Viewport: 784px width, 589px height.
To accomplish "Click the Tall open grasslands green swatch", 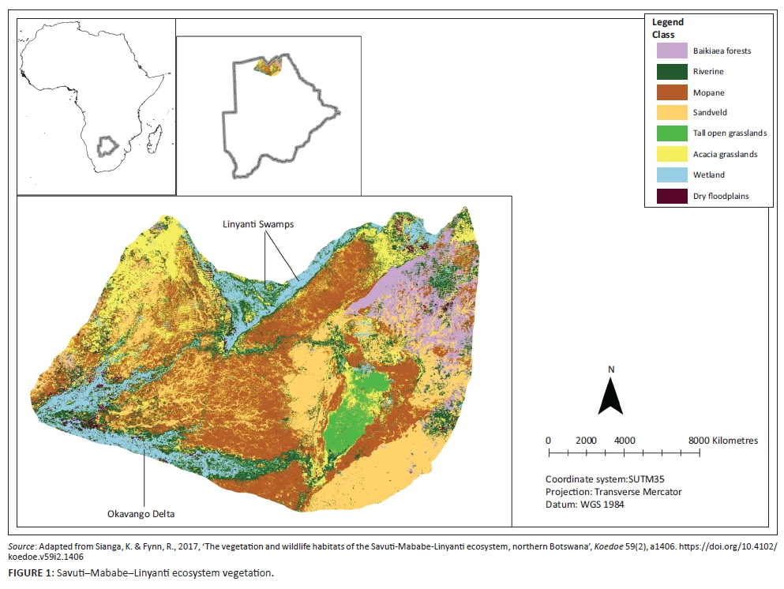I will click(x=670, y=133).
